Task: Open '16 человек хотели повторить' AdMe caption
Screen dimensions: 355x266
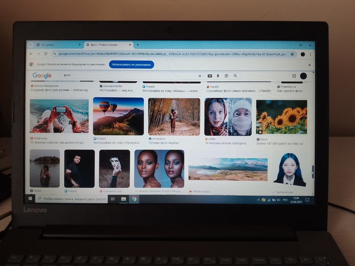Action: [226, 143]
